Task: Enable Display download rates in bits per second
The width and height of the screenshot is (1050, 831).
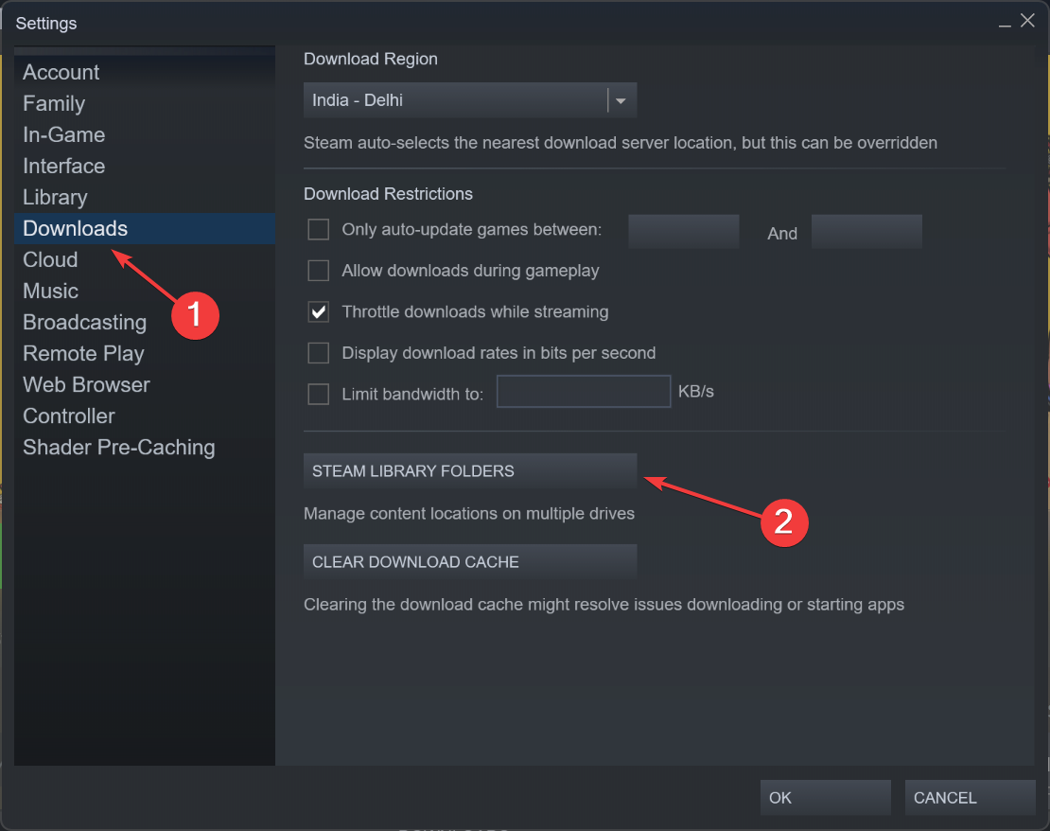Action: coord(318,352)
